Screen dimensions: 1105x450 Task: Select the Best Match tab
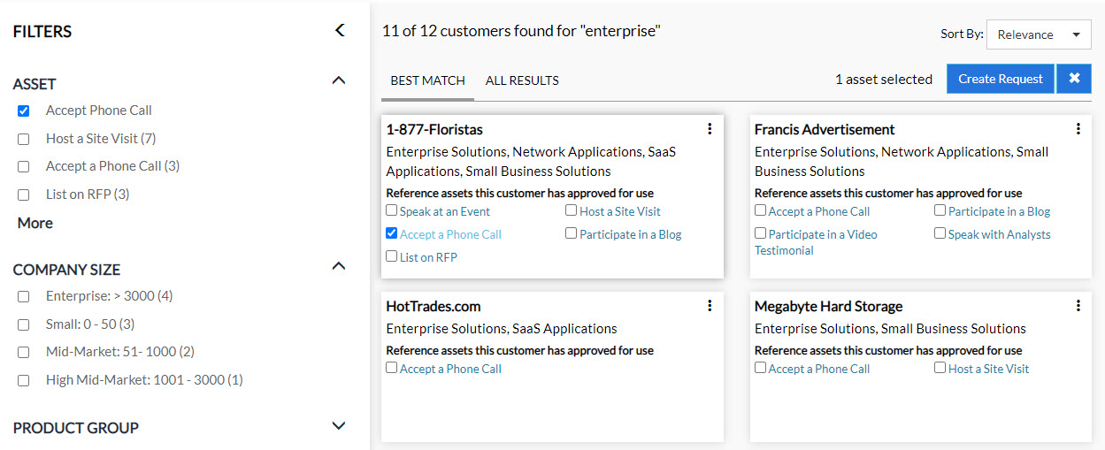427,80
